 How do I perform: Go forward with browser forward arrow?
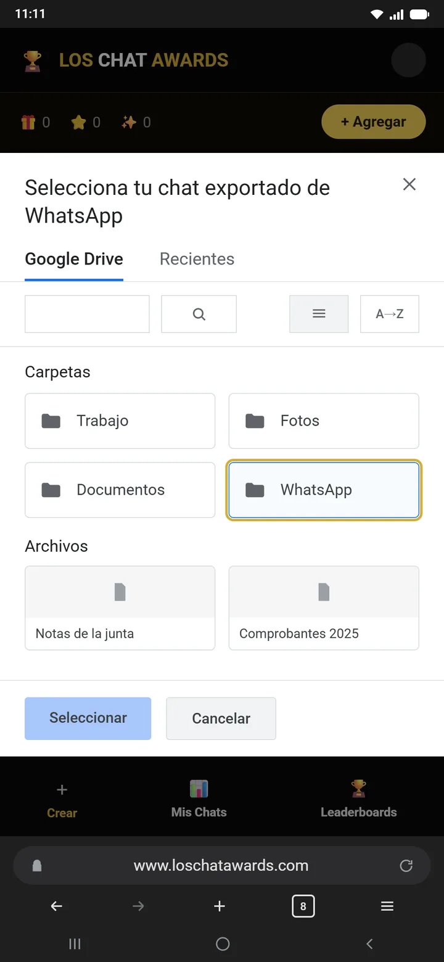[138, 906]
